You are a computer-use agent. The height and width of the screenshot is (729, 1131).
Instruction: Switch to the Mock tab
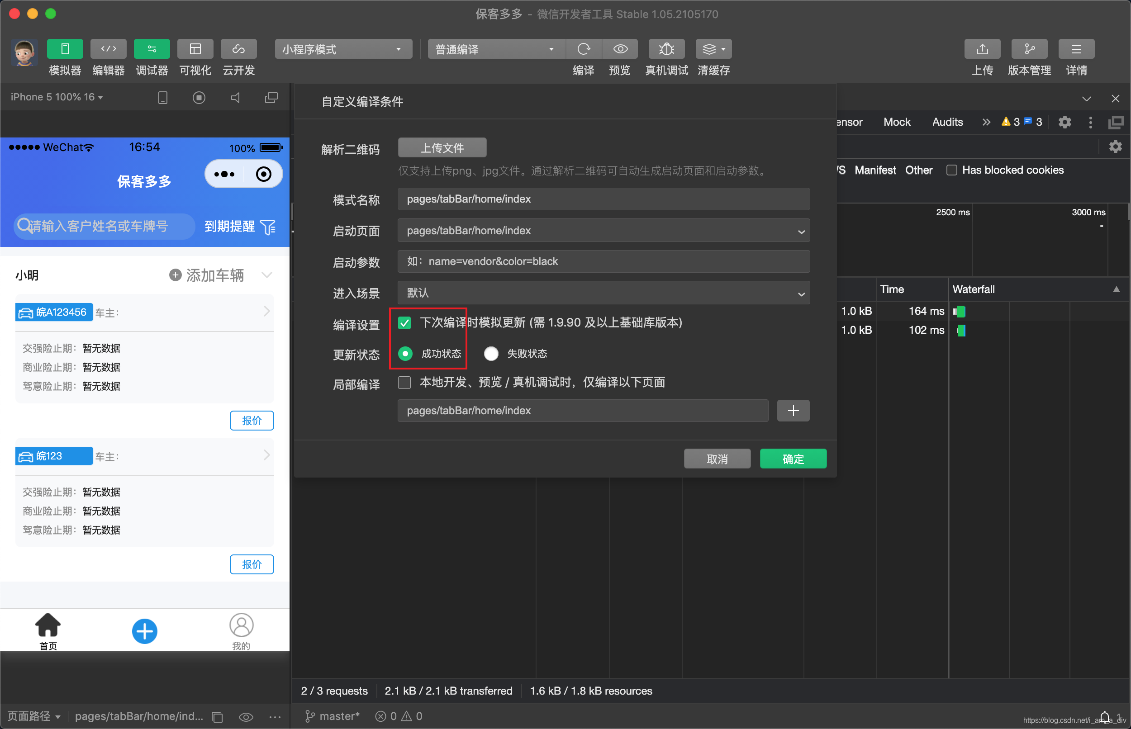[x=897, y=122]
